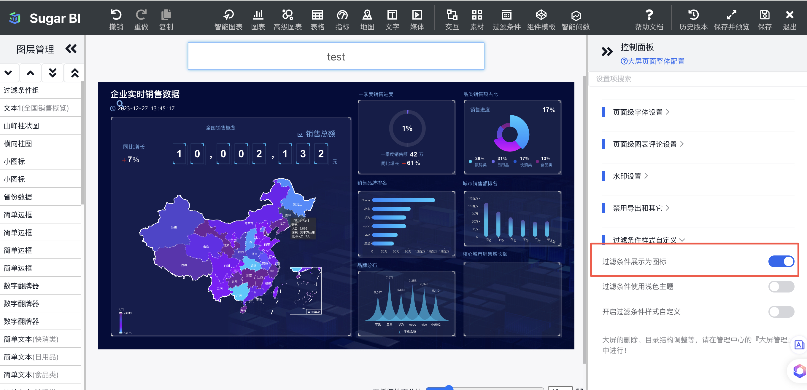Bring selected layer to top
807x390 pixels.
click(x=74, y=73)
